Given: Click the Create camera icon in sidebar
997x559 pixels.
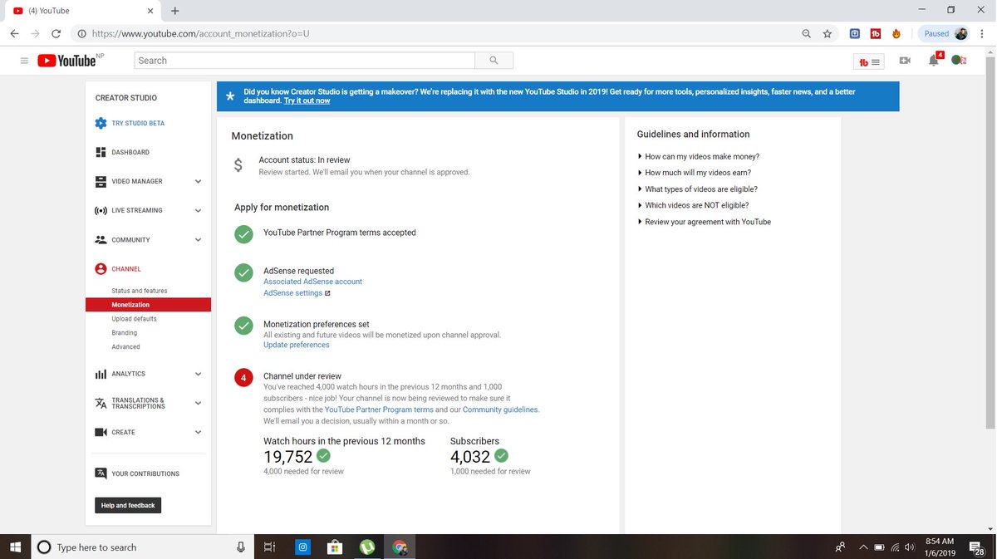Looking at the screenshot, I should coord(101,432).
